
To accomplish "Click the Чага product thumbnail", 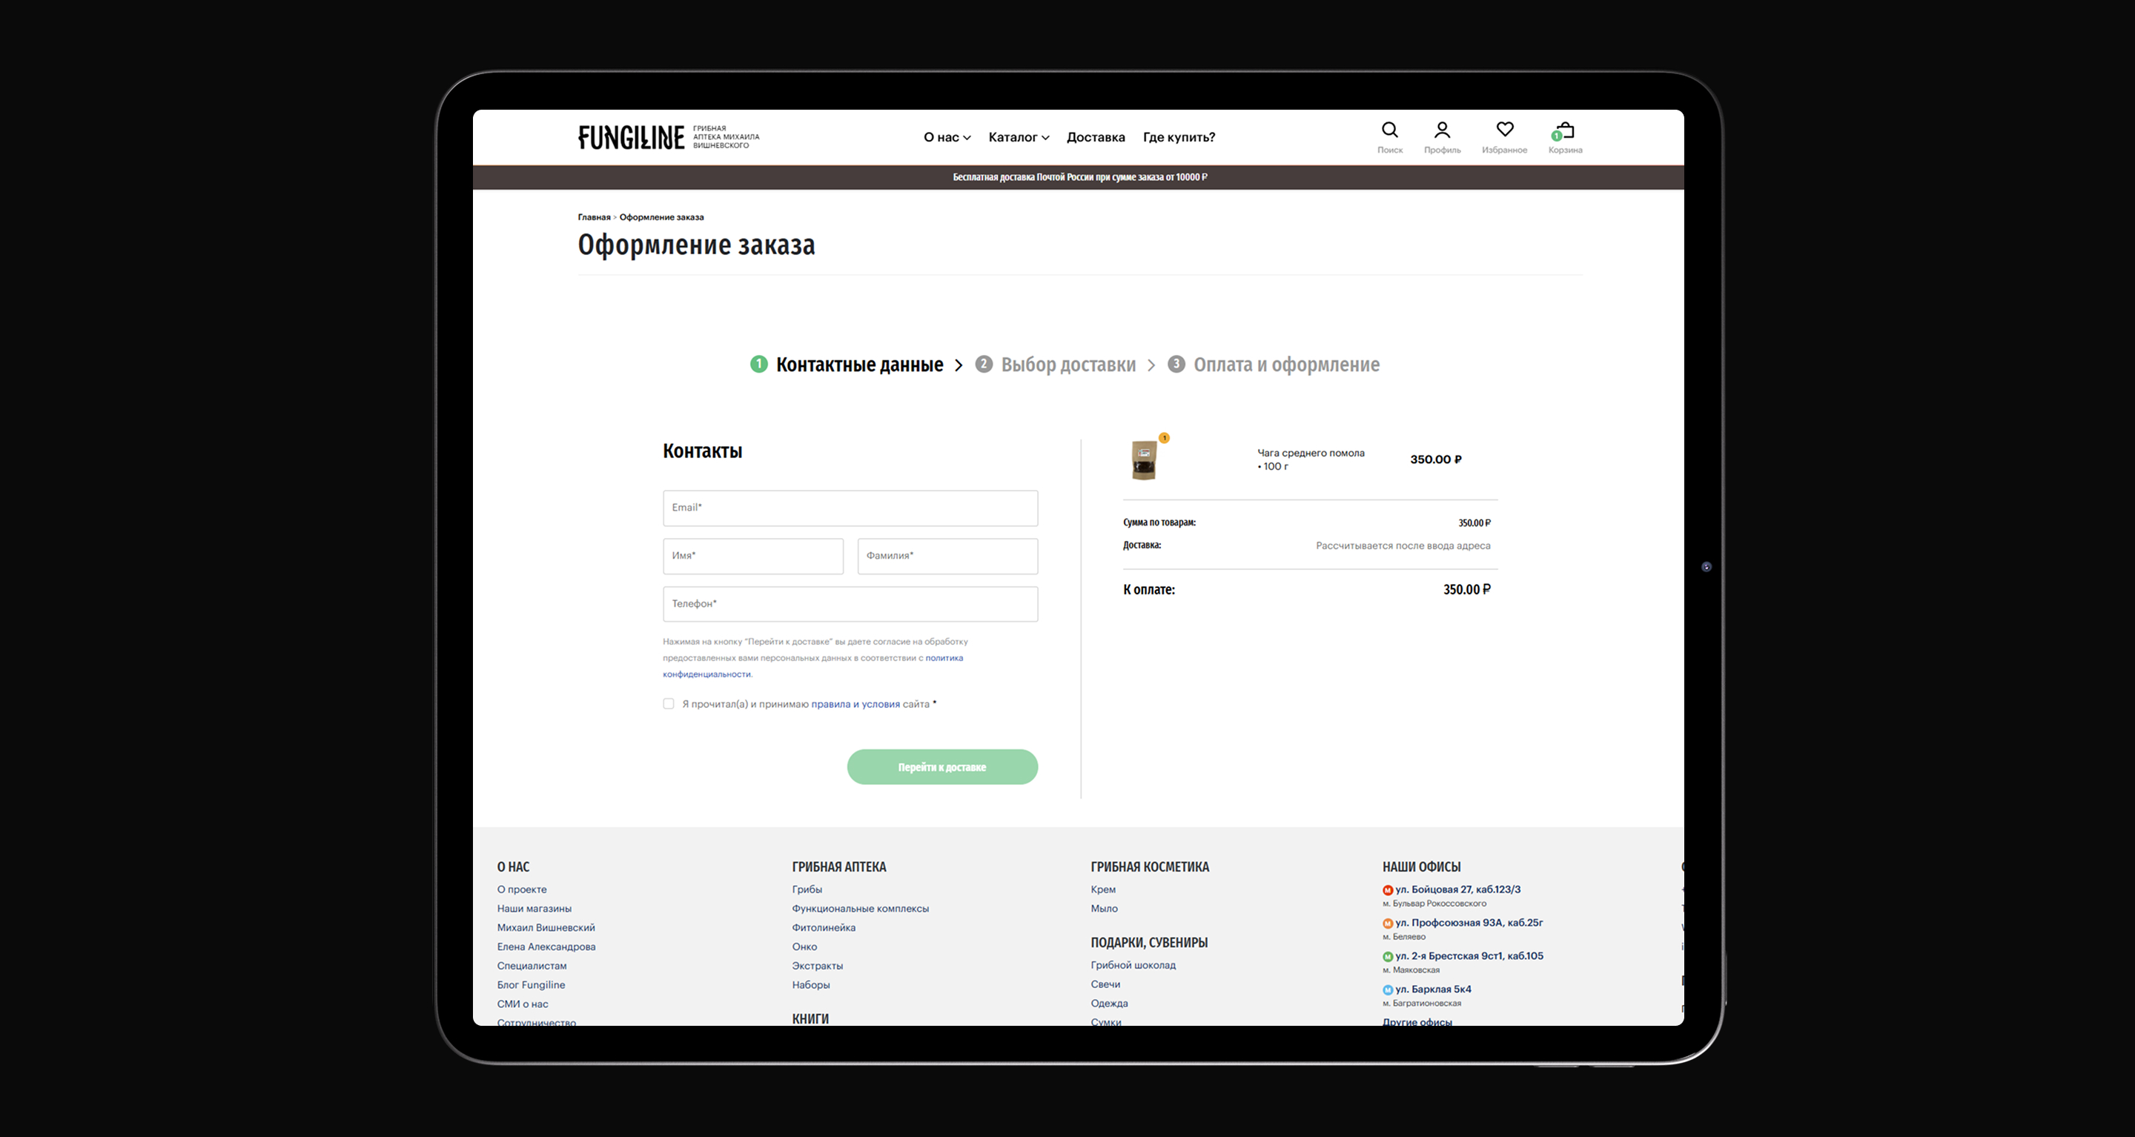I will point(1144,460).
